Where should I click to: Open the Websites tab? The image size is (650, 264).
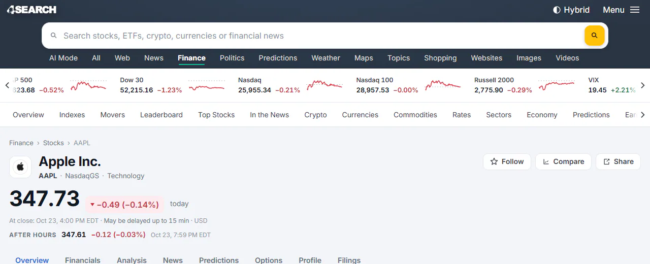pos(486,58)
